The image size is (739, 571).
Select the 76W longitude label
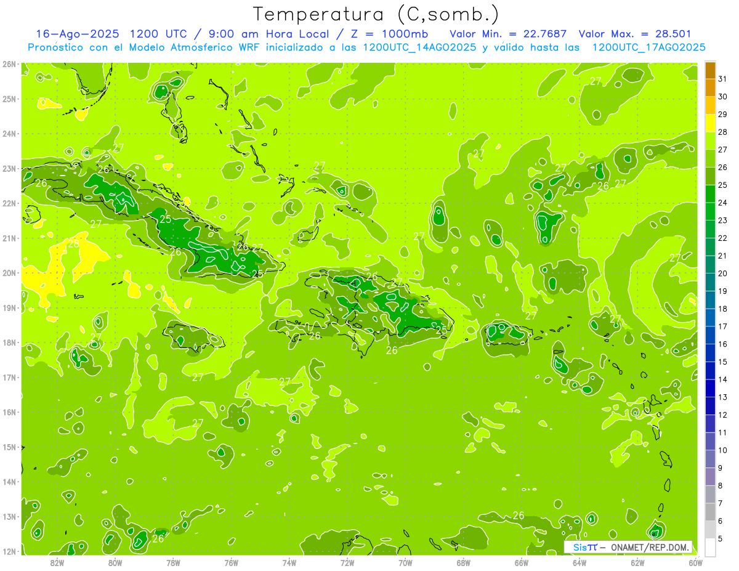coord(231,562)
